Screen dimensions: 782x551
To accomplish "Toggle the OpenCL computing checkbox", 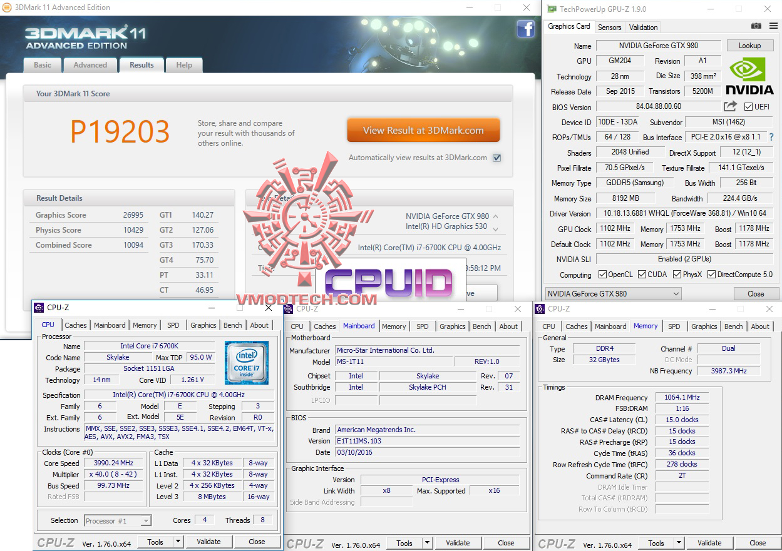I will click(x=602, y=275).
